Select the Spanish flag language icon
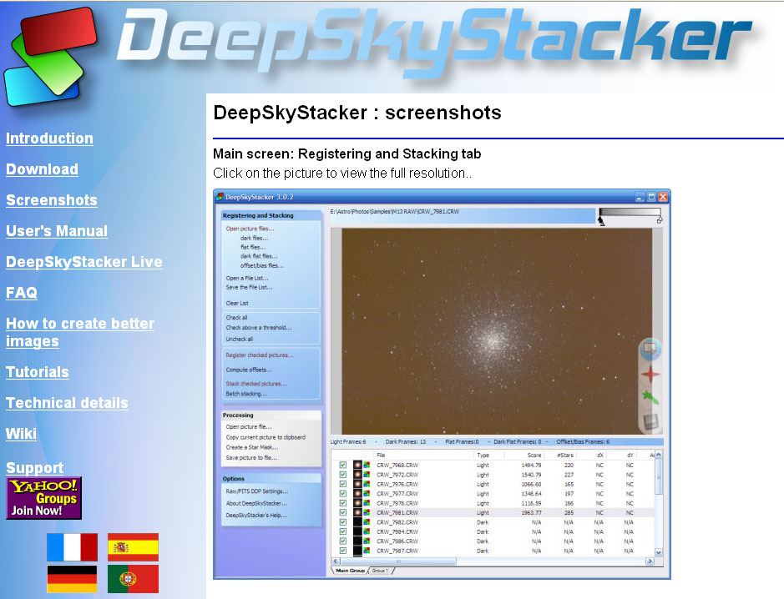This screenshot has height=599, width=784. (x=133, y=547)
